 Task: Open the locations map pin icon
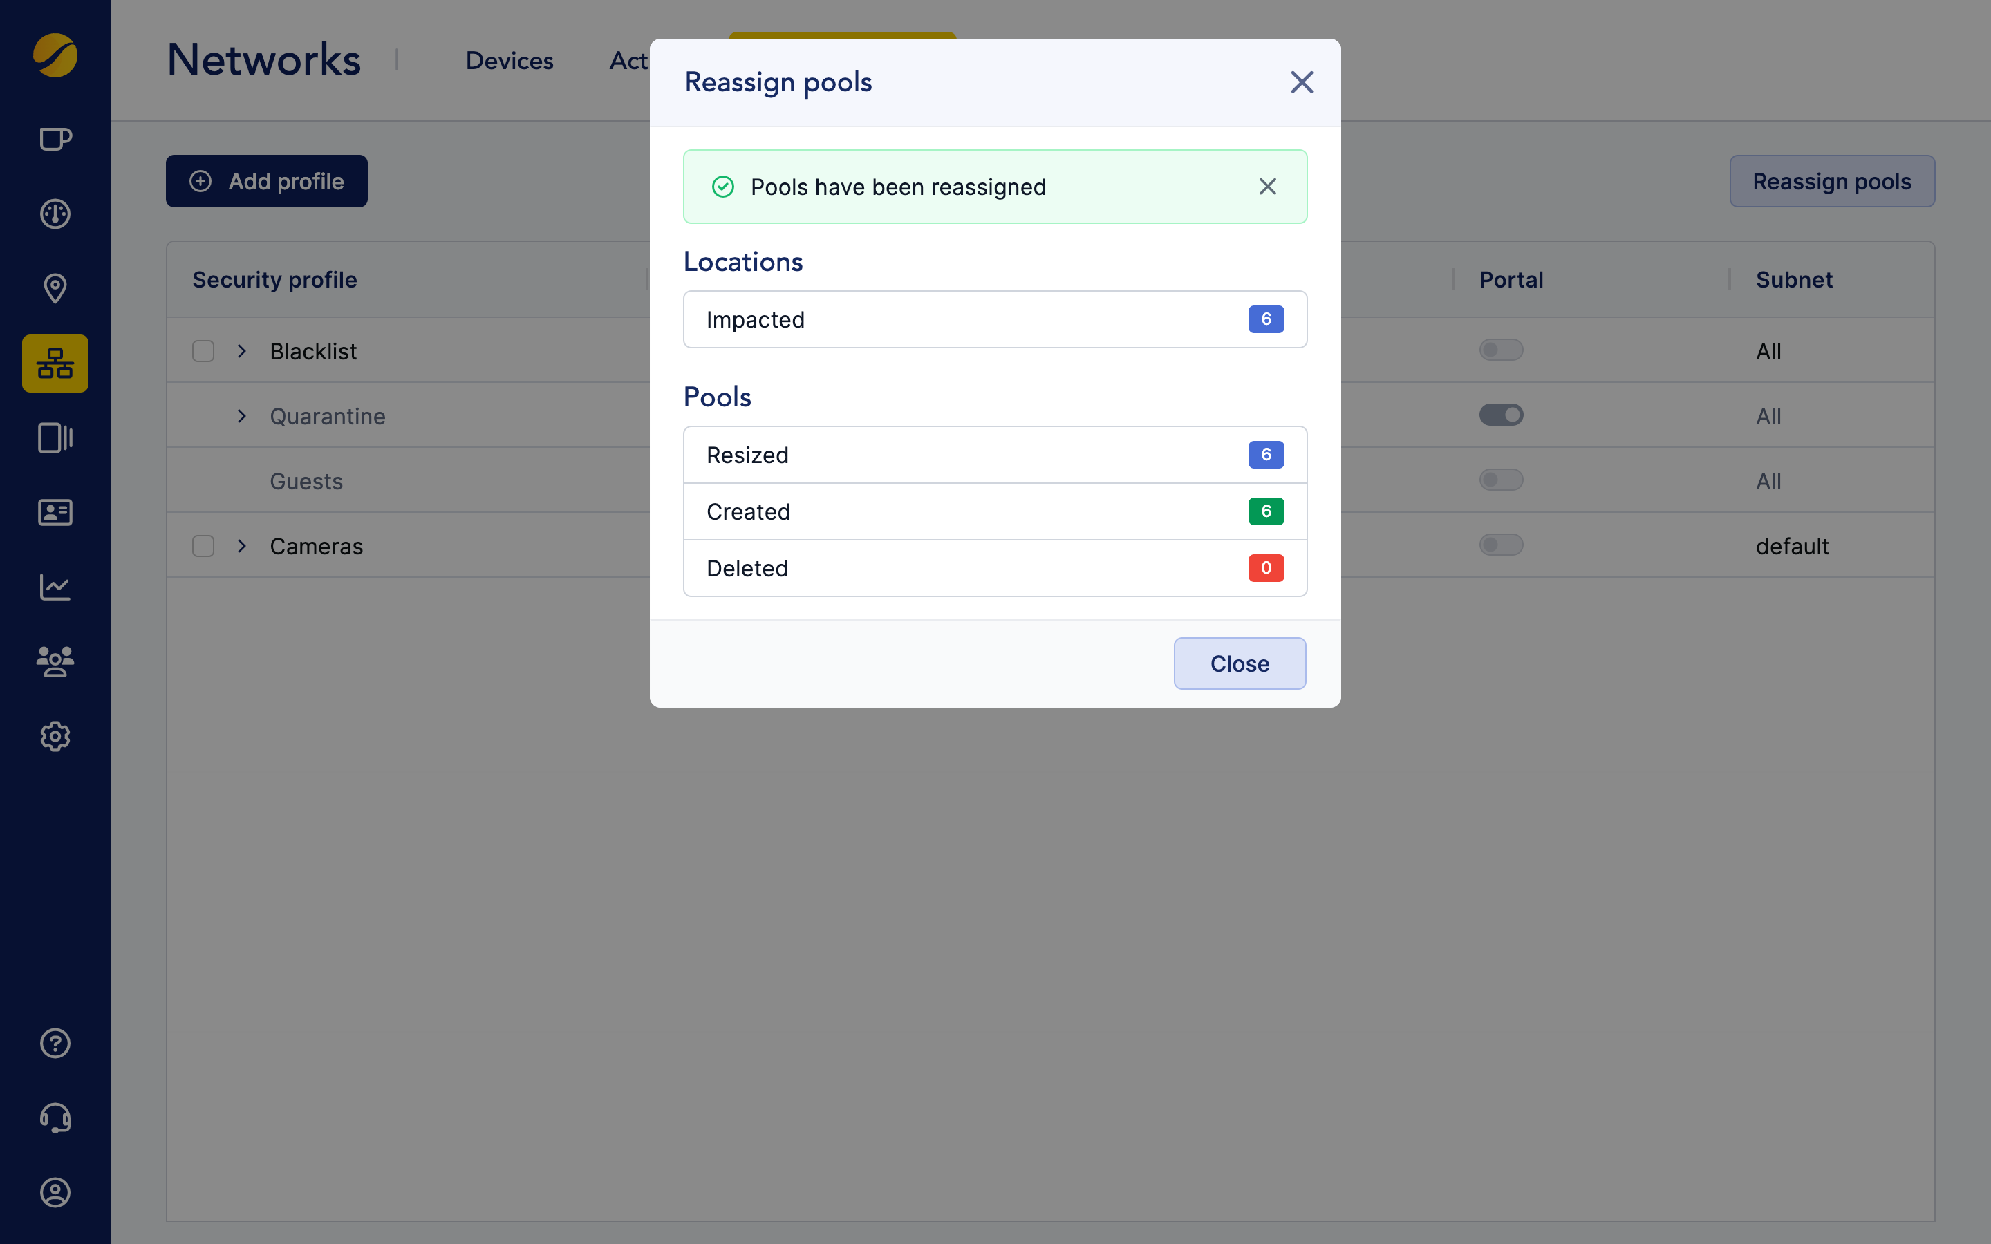[55, 288]
